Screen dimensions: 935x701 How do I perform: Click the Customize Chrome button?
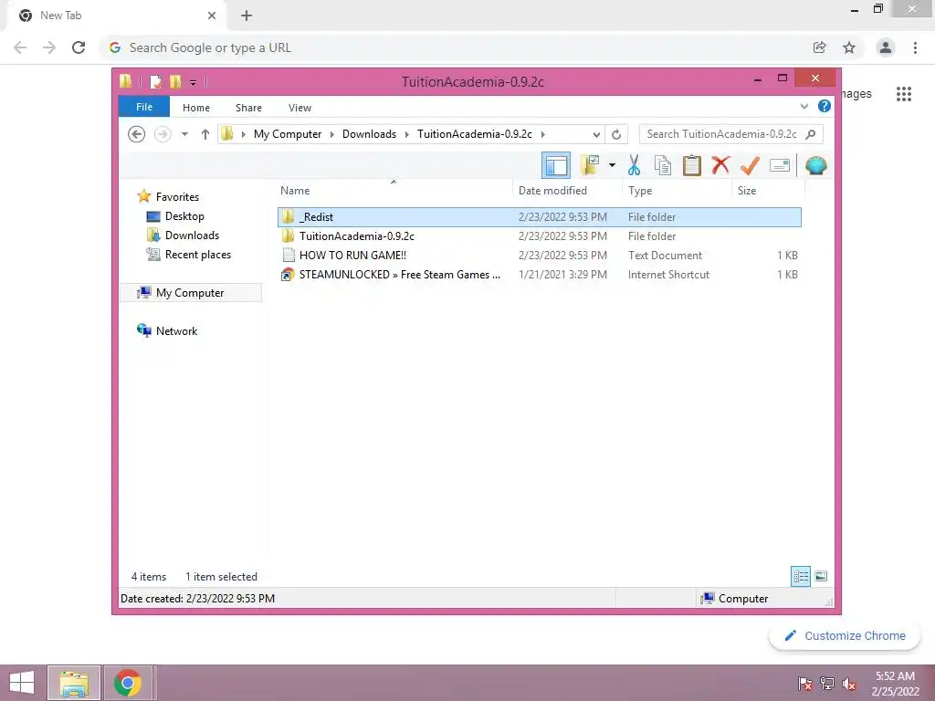click(x=845, y=636)
